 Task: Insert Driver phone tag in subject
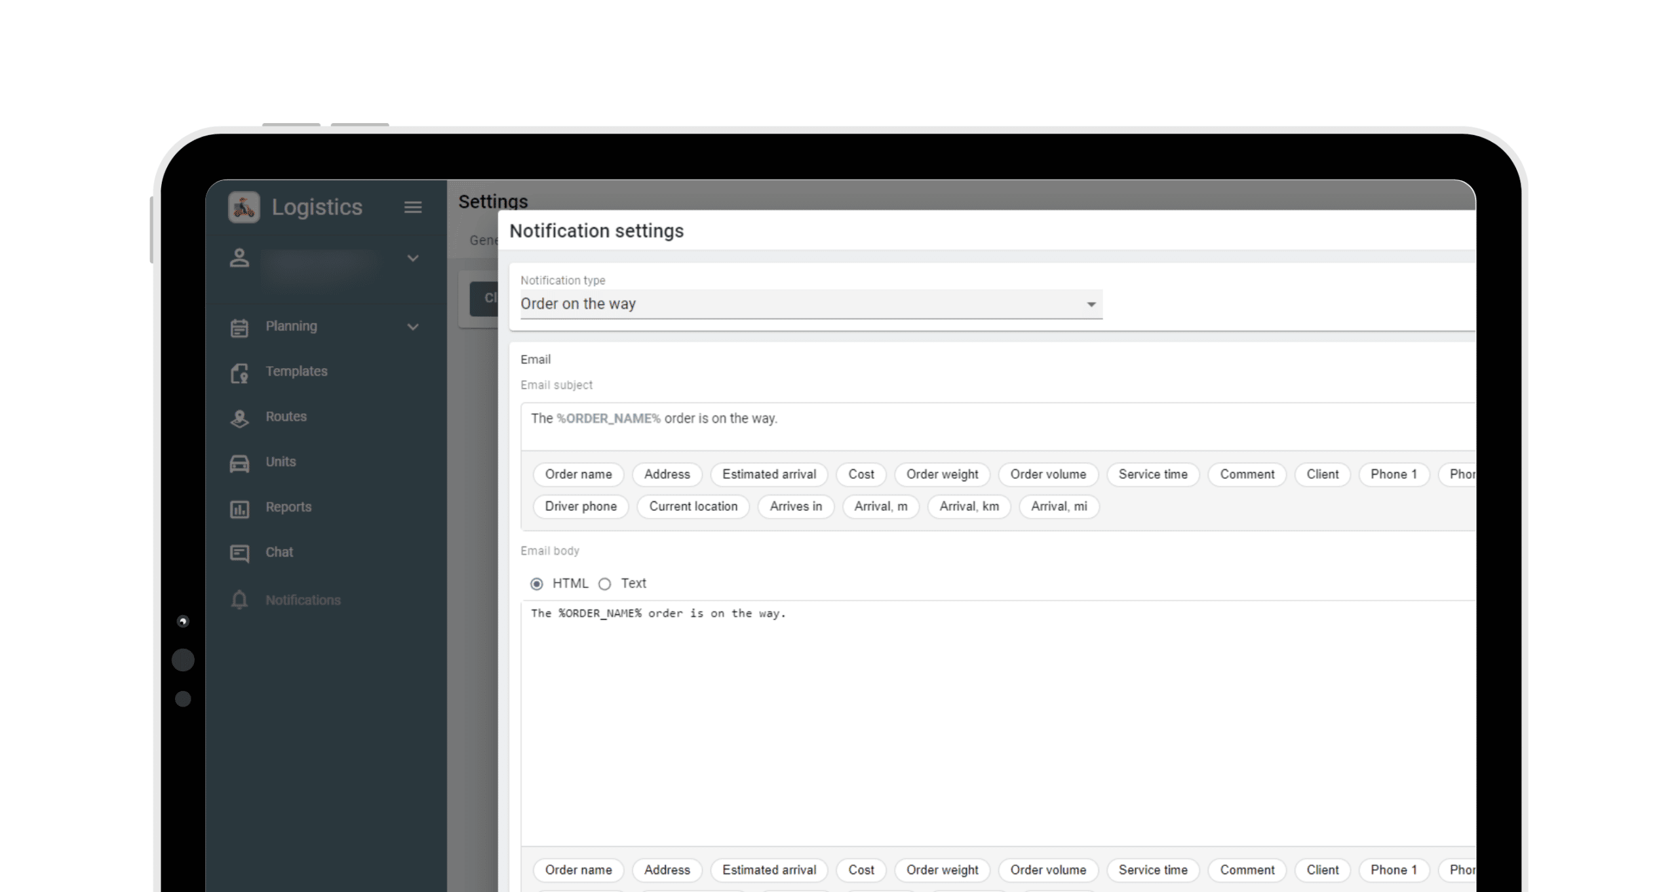click(580, 506)
